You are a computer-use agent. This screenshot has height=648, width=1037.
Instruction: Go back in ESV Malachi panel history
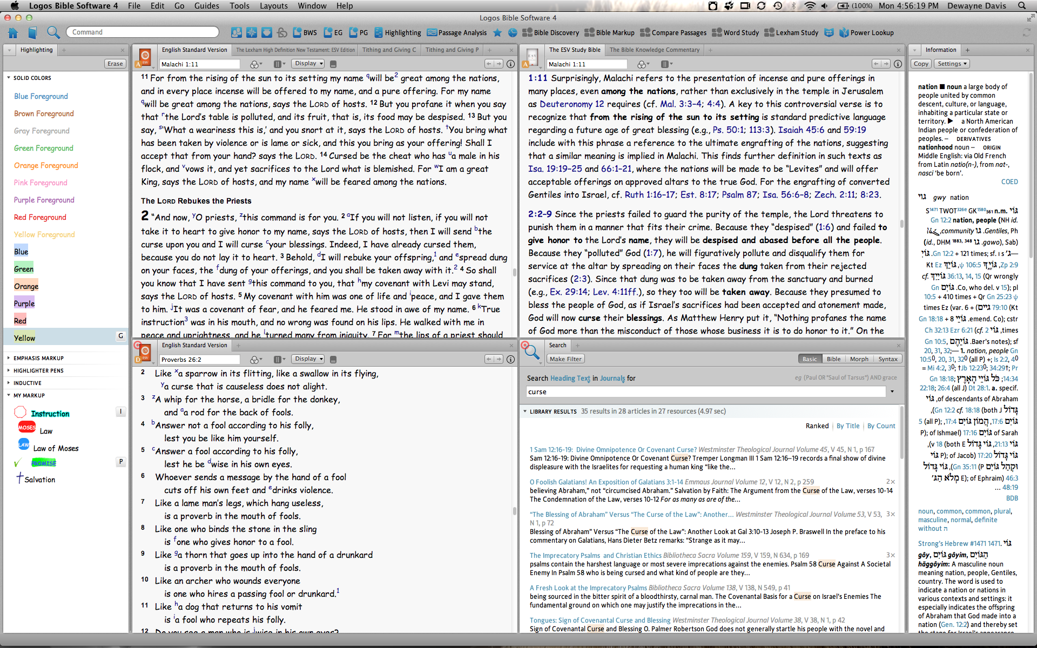489,64
